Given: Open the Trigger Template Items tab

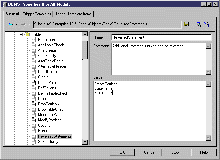Looking at the screenshot, I should coord(73,14).
